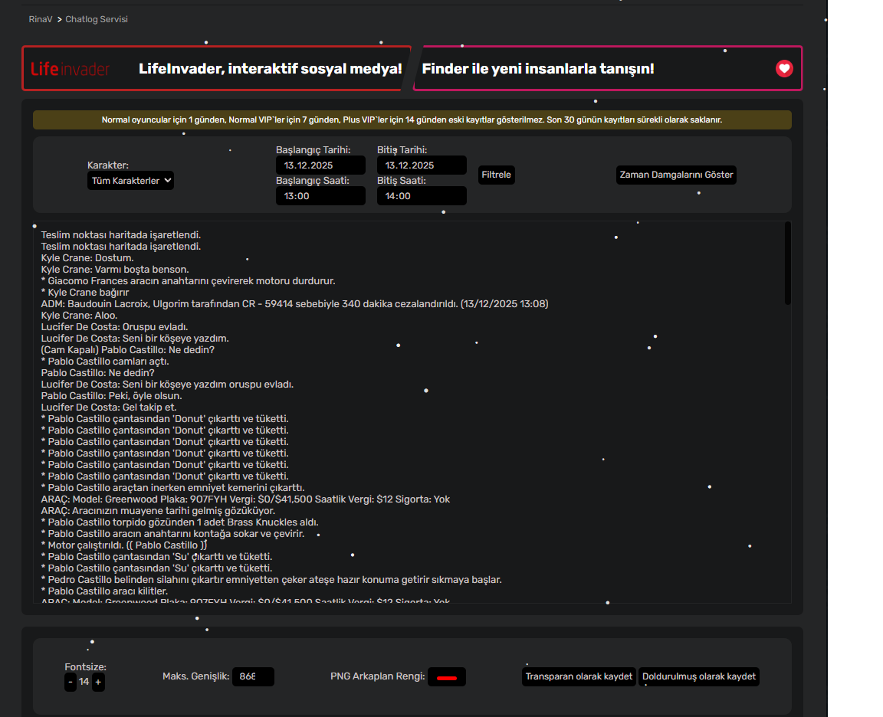Select line '* Pablo Castillo aracı kilitler.'
This screenshot has height=717, width=883.
105,591
